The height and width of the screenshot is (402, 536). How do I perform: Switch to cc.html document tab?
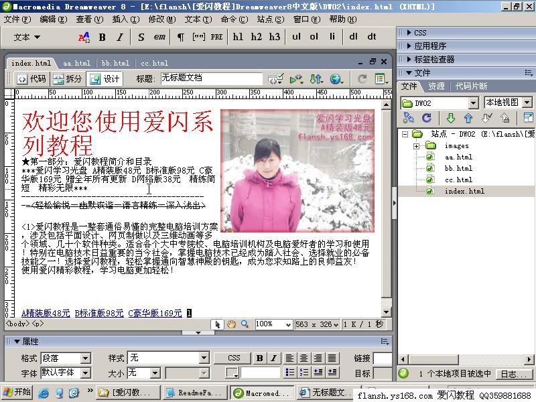pos(155,63)
